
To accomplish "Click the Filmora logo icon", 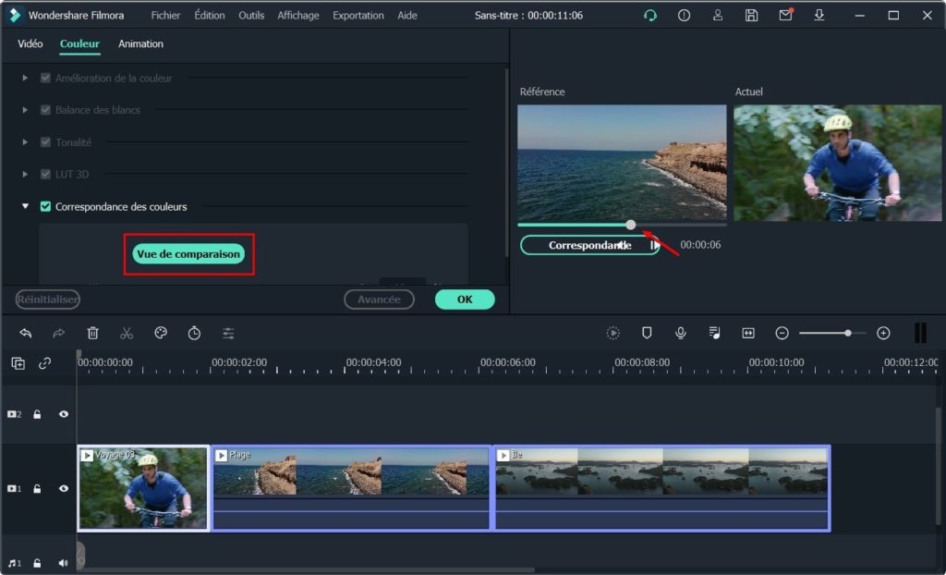I will tap(15, 15).
